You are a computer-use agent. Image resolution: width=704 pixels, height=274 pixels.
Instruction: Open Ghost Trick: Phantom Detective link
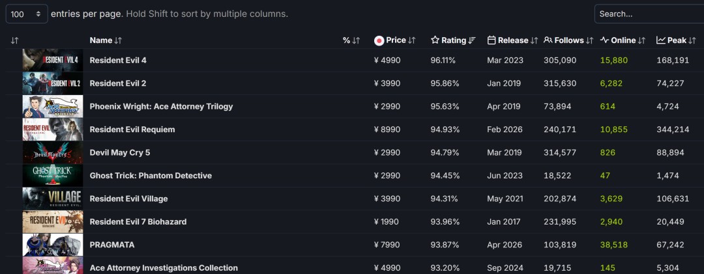[151, 176]
